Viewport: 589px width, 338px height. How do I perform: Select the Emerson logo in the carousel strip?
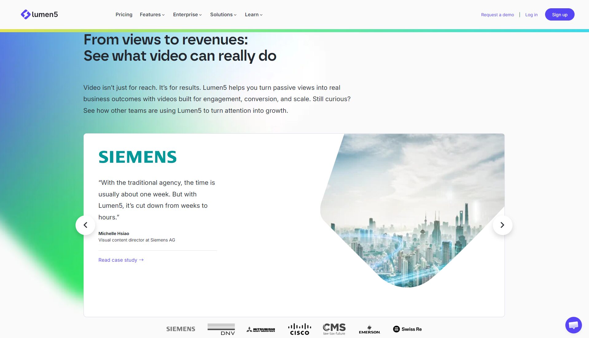[x=369, y=330]
